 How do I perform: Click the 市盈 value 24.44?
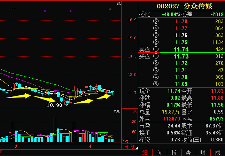coord(174,126)
